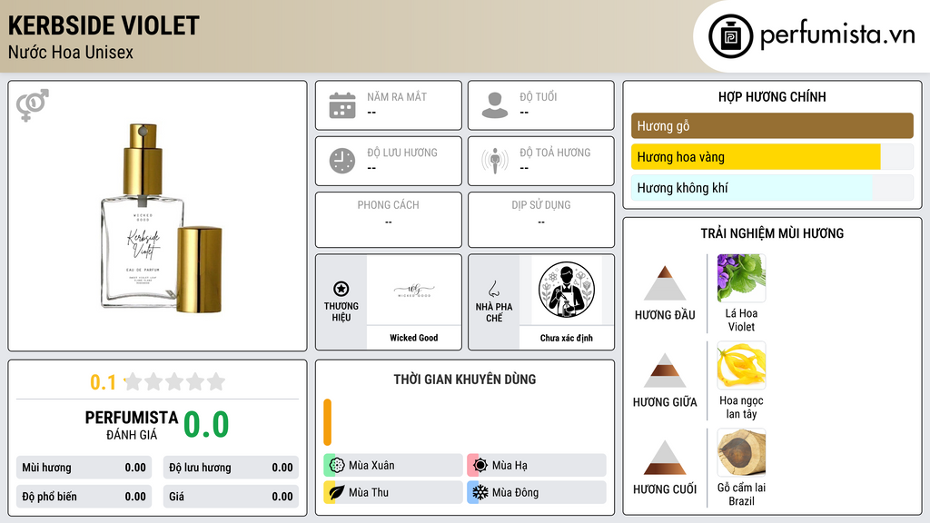This screenshot has height=523, width=930.
Task: Click the Độ Tuổi label
Action: [x=539, y=96]
